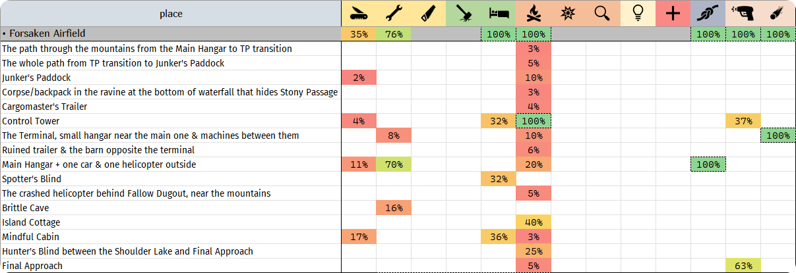The width and height of the screenshot is (796, 273).
Task: Select the Mindful Cabin 36% bed cell
Action: point(499,237)
